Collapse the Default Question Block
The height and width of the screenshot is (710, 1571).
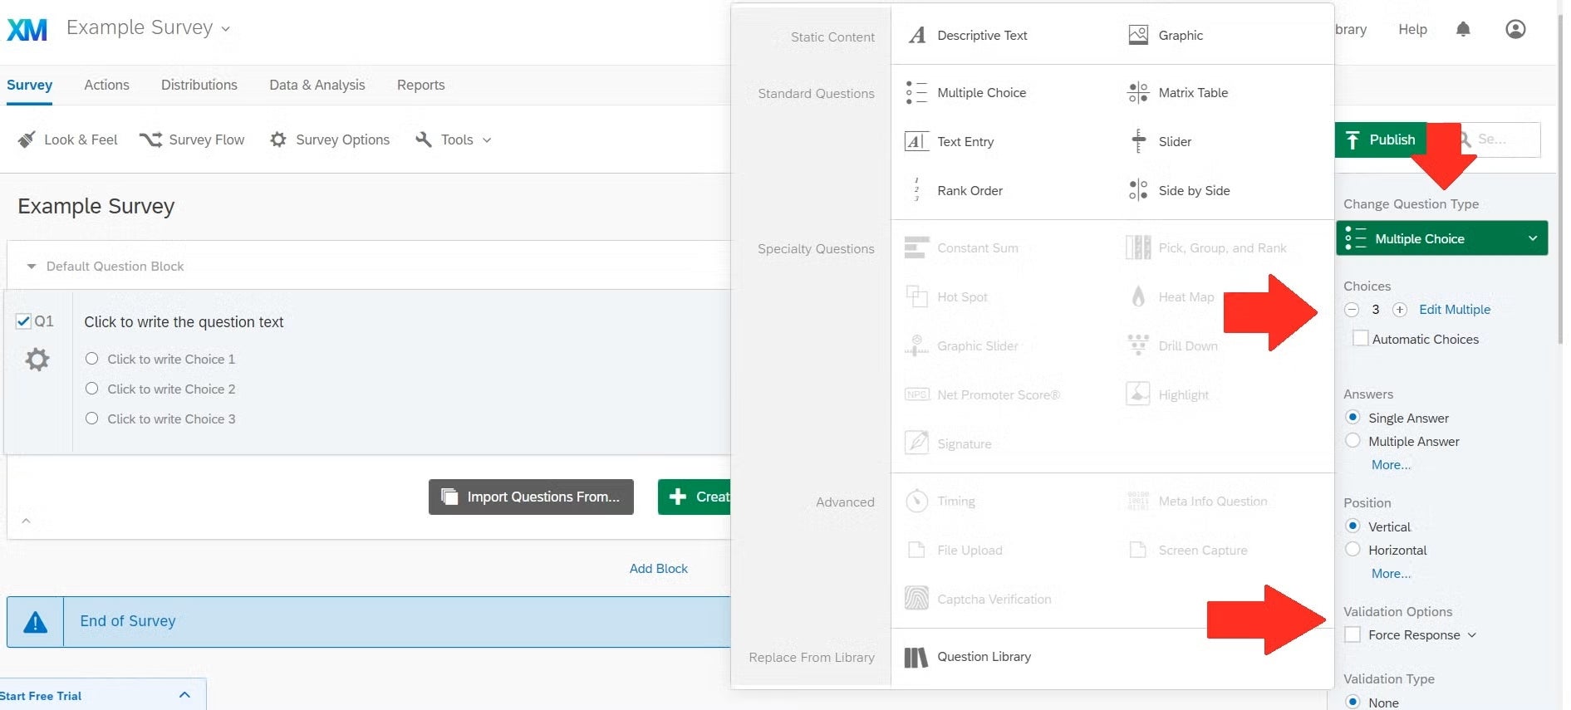(32, 267)
